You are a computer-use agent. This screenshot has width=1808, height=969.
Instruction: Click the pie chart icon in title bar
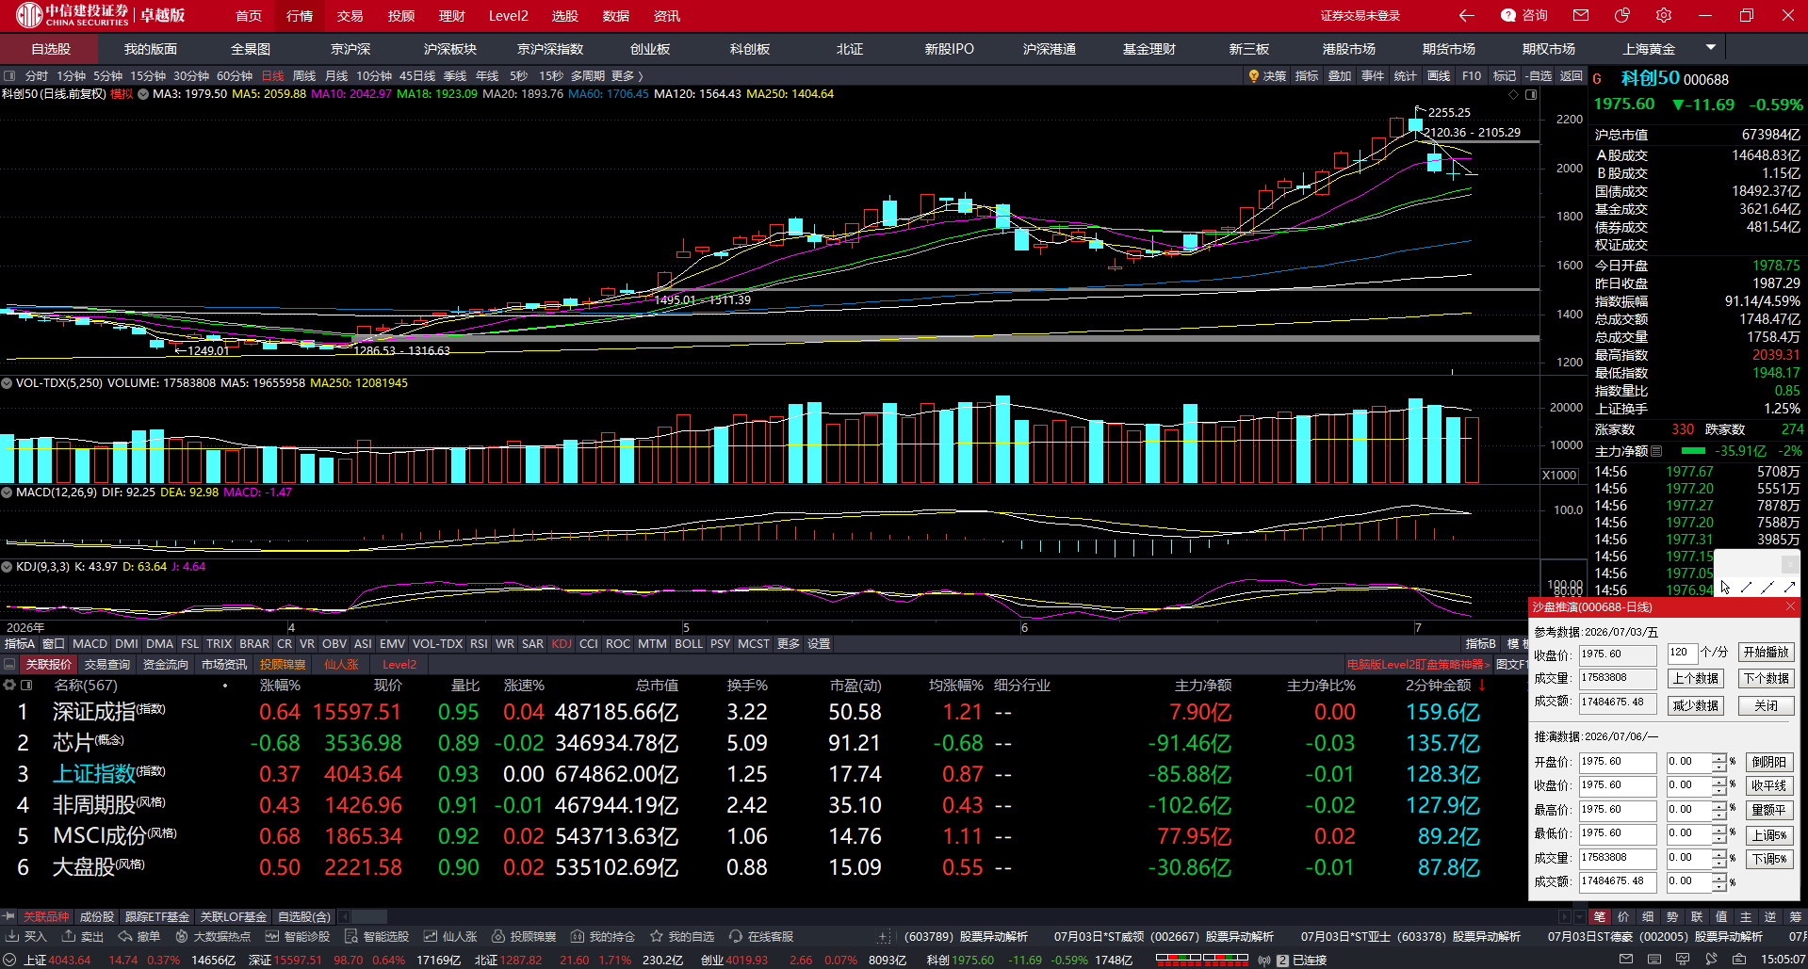coord(1621,15)
